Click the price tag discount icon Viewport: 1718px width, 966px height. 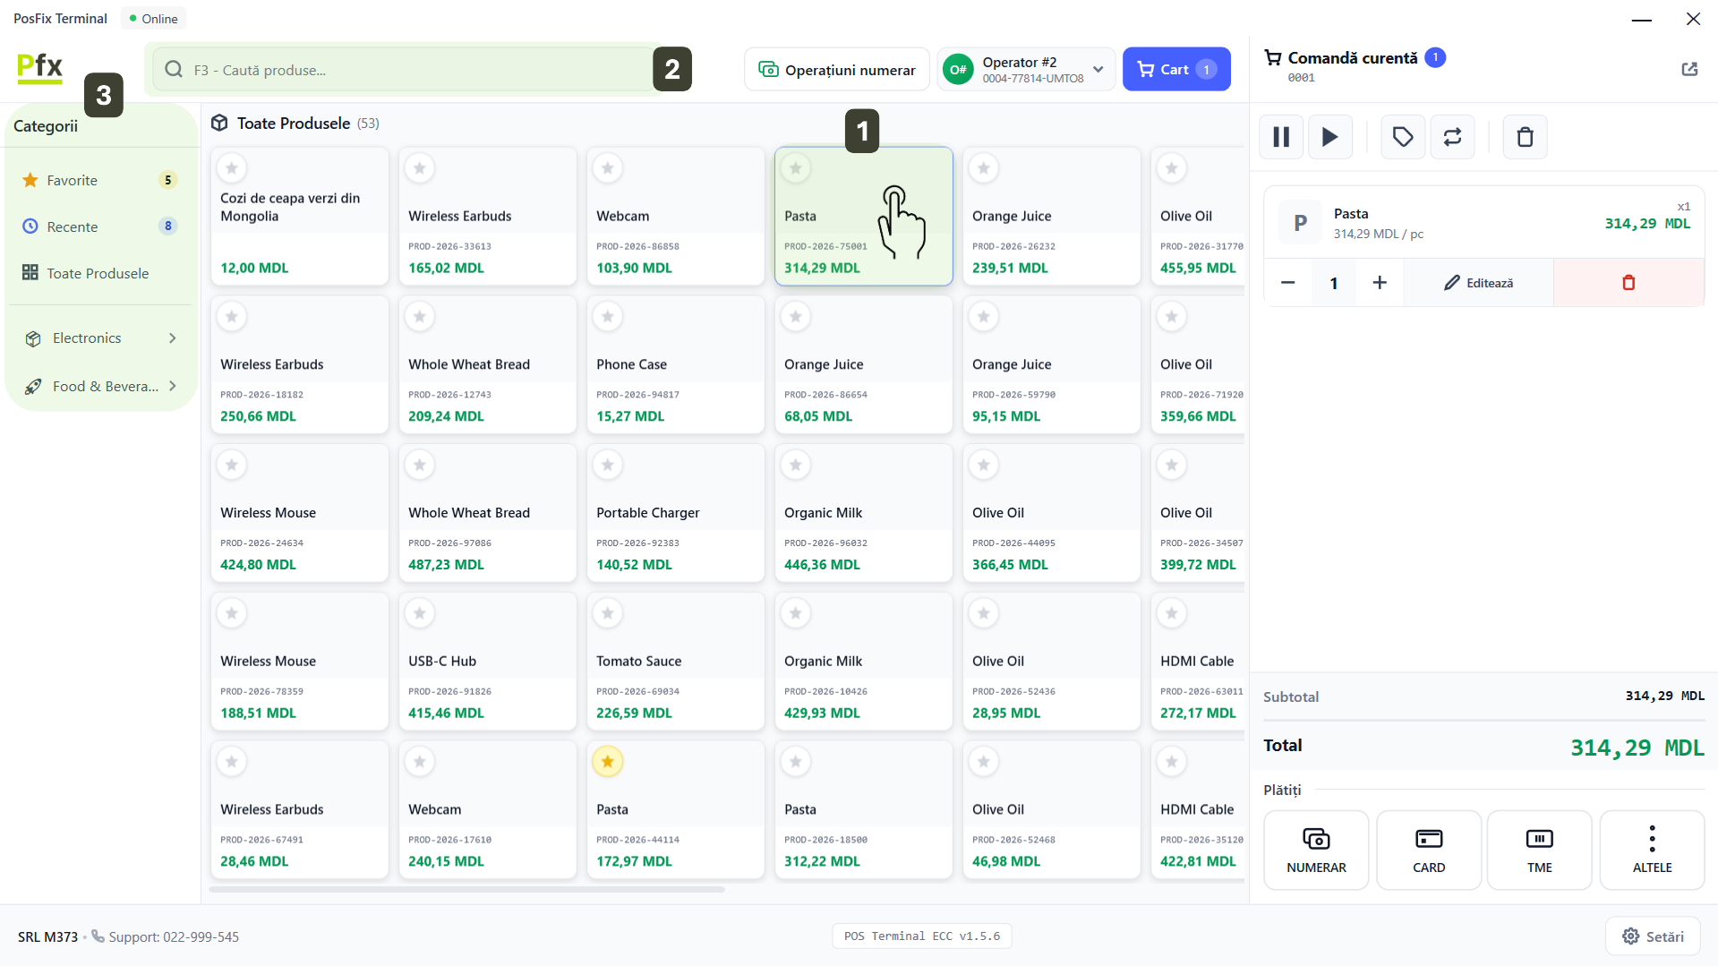pyautogui.click(x=1402, y=137)
